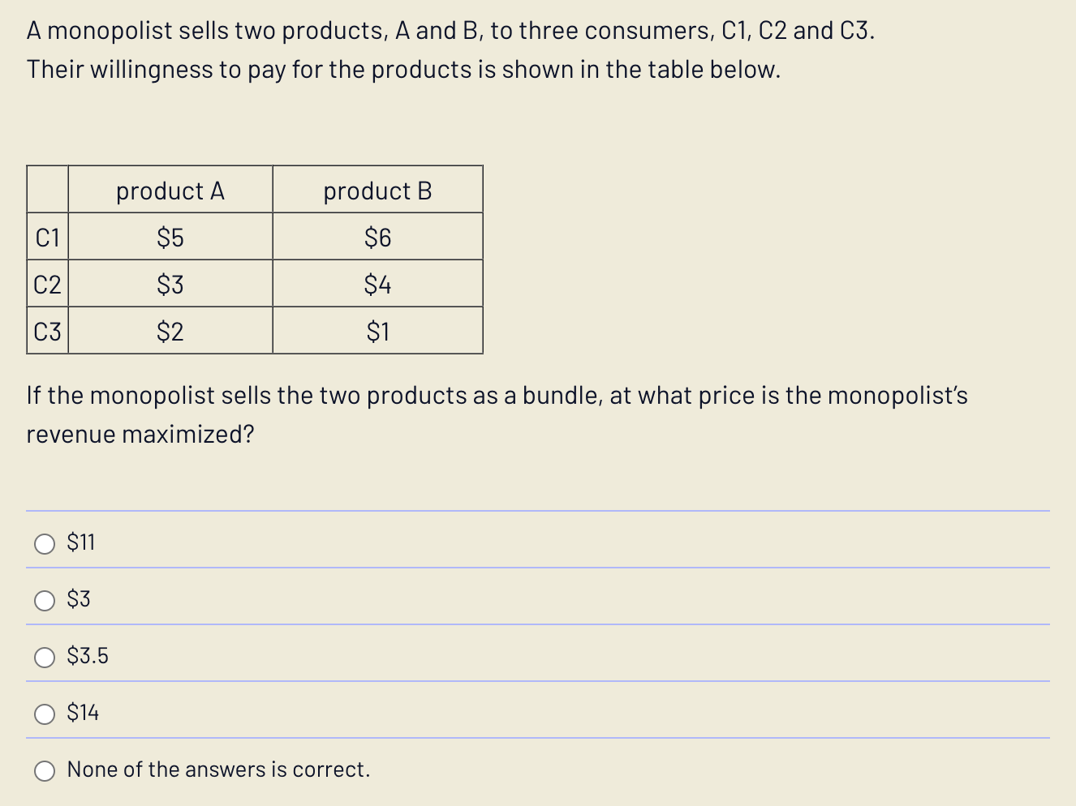Screen dimensions: 1076x806
Task: Click the C3 row label cell
Action: (47, 331)
